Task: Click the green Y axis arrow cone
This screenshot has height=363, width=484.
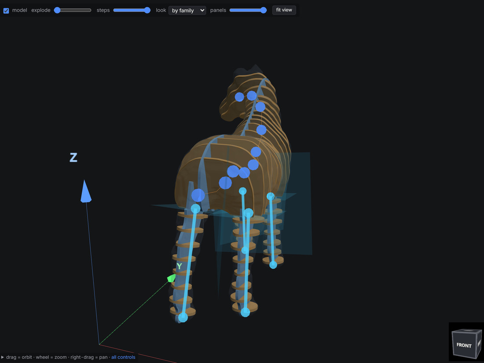Action: pyautogui.click(x=171, y=278)
